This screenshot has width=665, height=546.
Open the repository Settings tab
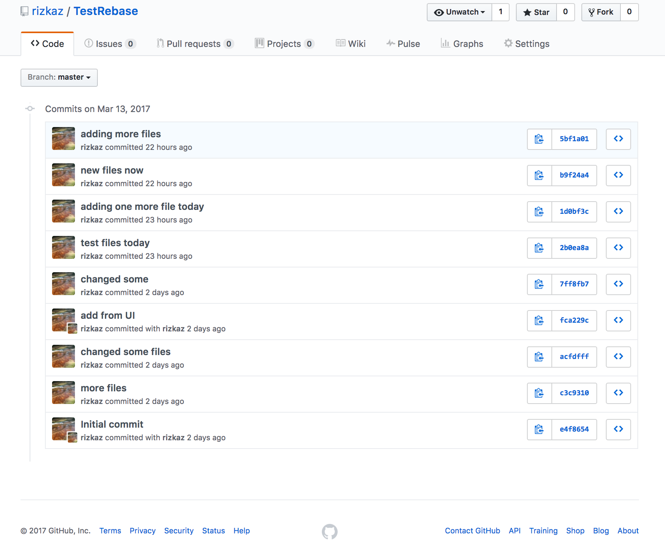[527, 44]
